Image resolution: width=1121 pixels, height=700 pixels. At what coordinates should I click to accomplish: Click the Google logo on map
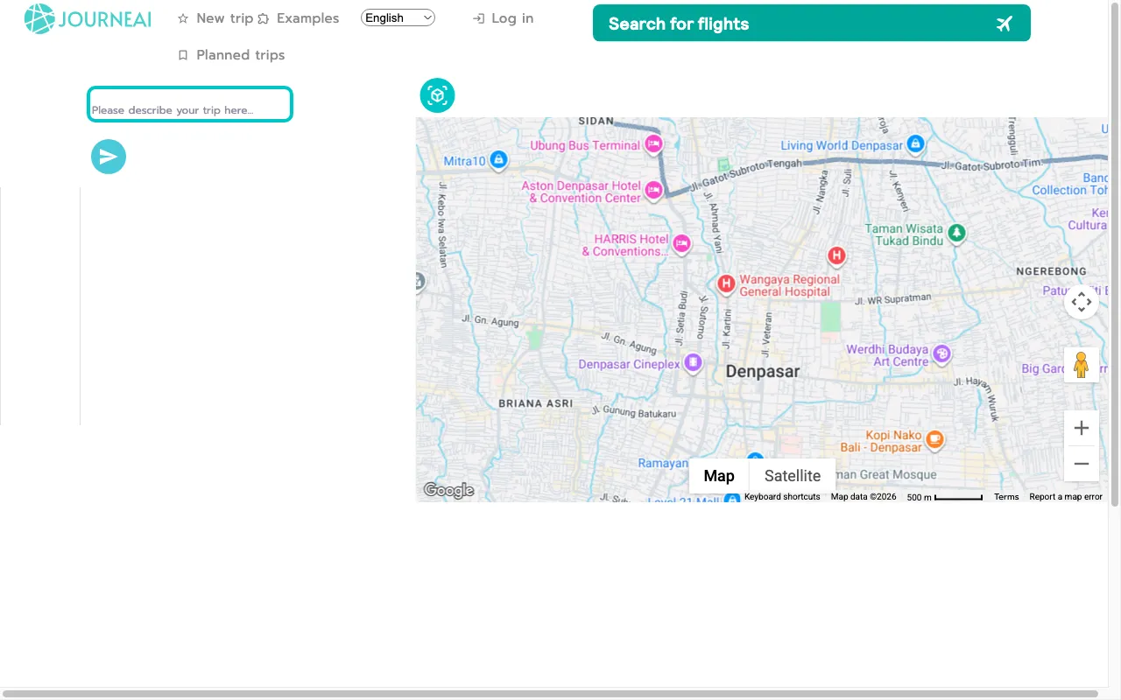pos(448,490)
